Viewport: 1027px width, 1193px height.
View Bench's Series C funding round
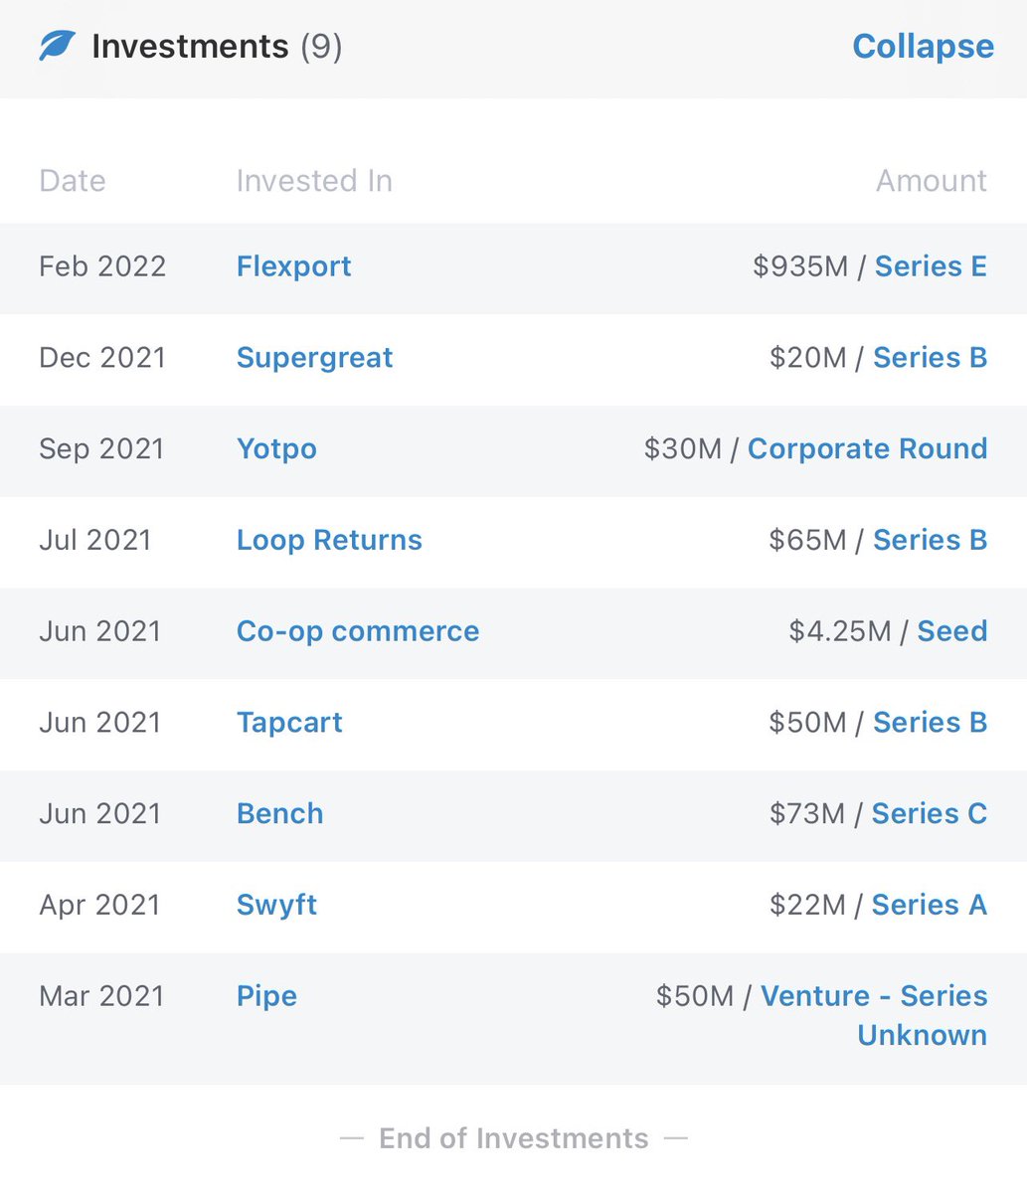coord(929,813)
